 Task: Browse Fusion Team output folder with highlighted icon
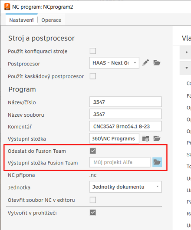(x=157, y=162)
